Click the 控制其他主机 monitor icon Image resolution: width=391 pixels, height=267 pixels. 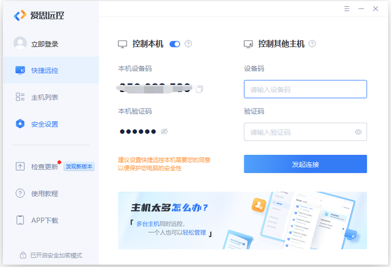coord(248,44)
